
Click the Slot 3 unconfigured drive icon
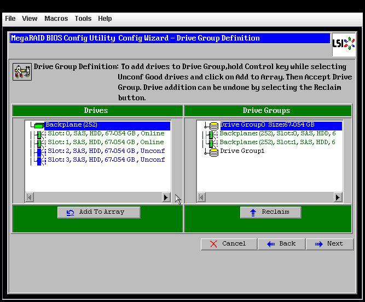click(x=39, y=160)
